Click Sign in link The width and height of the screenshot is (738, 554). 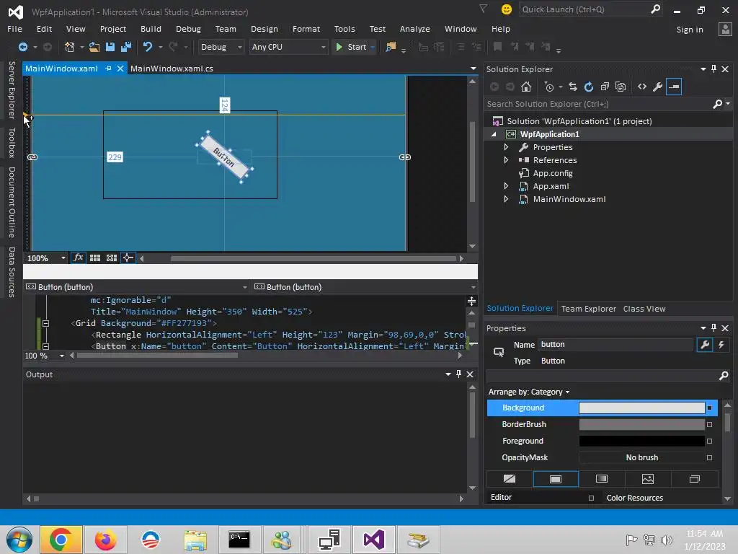tap(690, 29)
